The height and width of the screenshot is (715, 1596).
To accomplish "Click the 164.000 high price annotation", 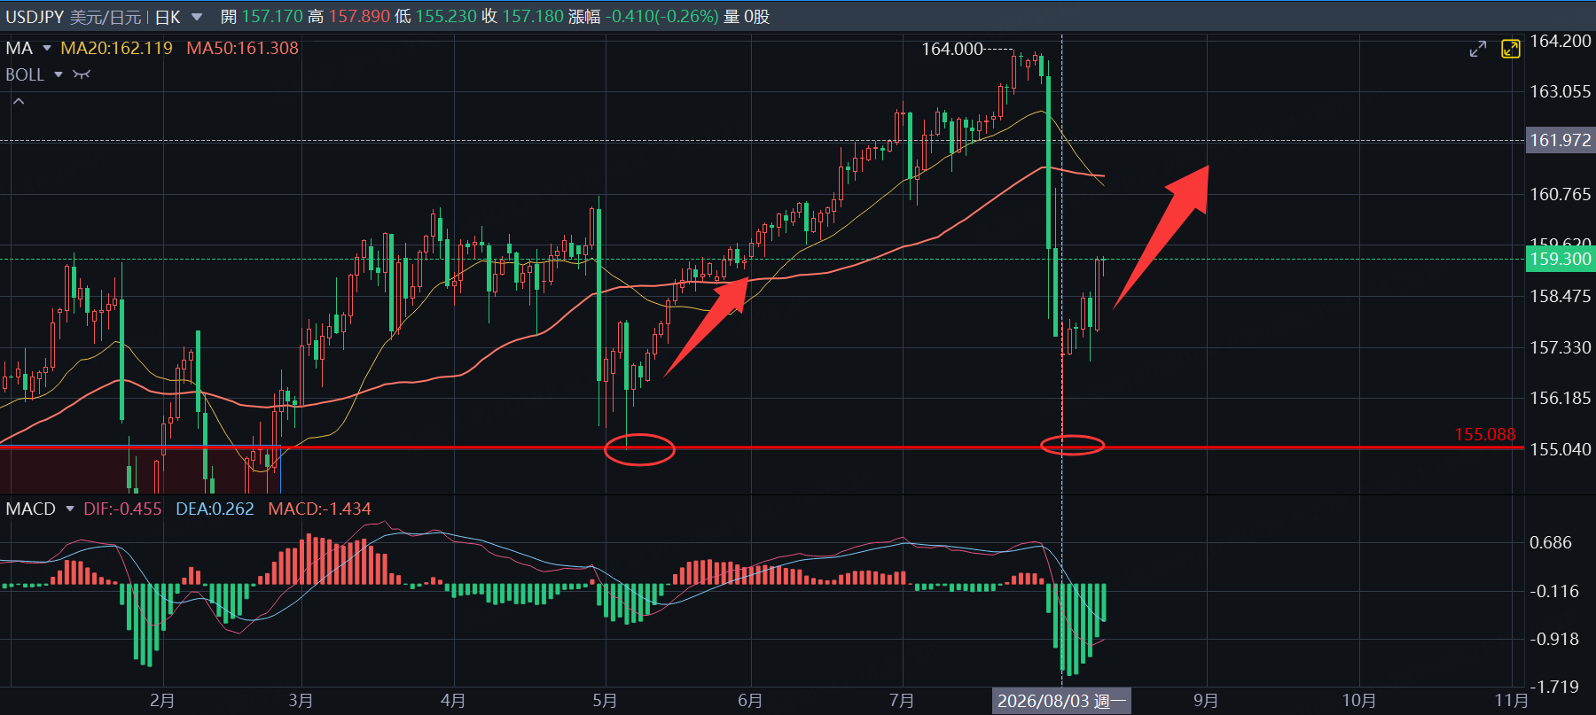I will coord(951,50).
